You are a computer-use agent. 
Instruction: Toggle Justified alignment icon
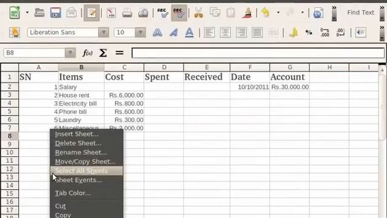[257, 32]
